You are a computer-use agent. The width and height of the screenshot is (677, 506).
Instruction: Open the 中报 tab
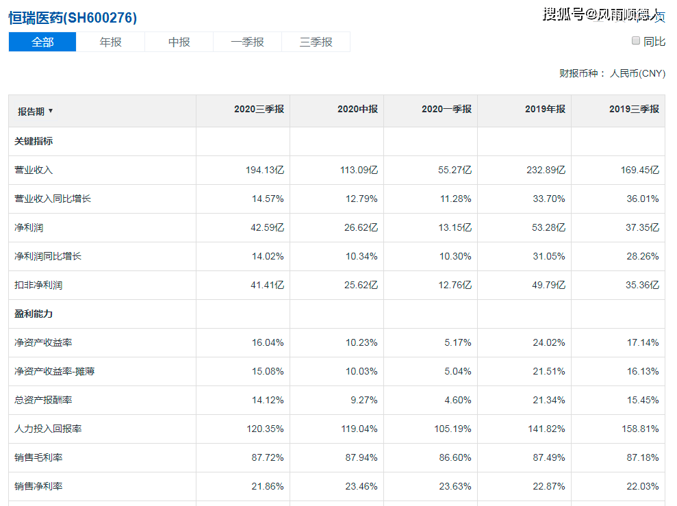[179, 42]
